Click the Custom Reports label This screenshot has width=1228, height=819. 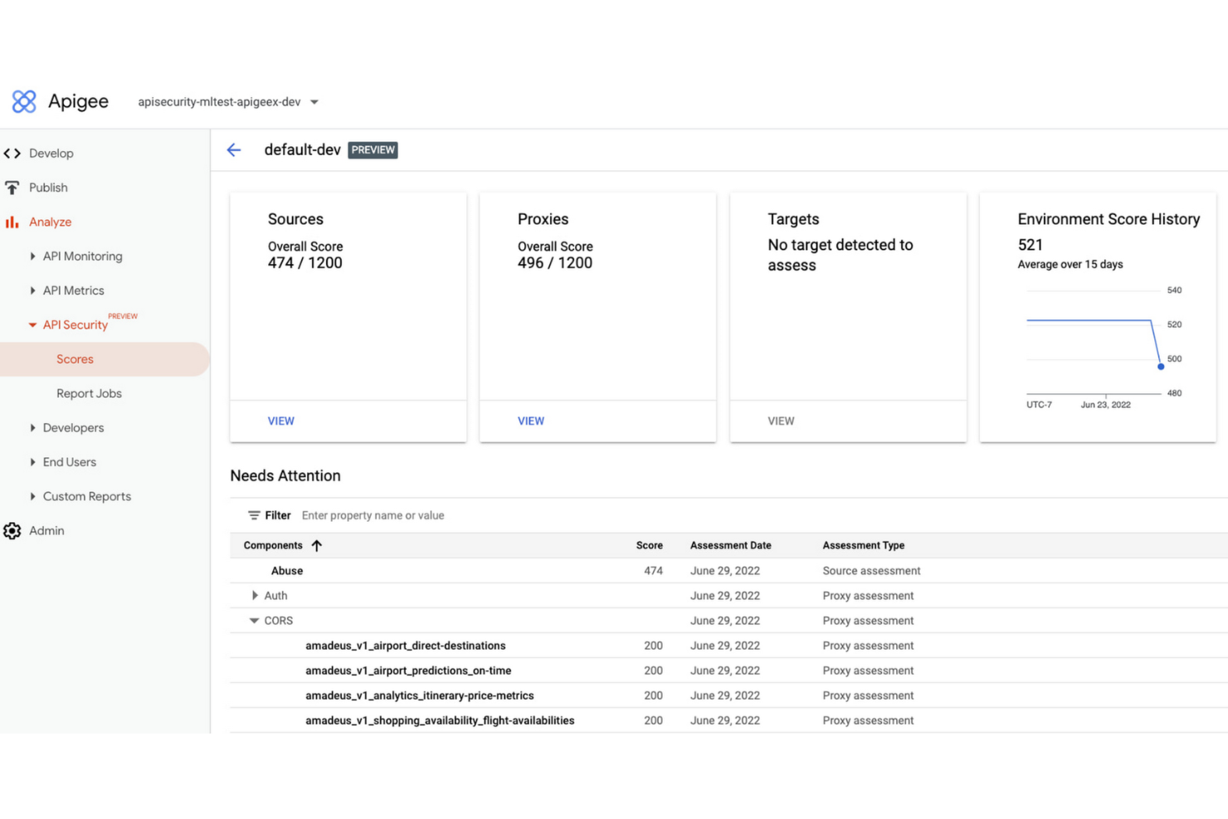[87, 496]
